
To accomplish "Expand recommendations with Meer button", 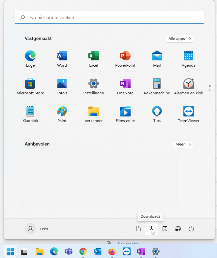I will tap(183, 144).
